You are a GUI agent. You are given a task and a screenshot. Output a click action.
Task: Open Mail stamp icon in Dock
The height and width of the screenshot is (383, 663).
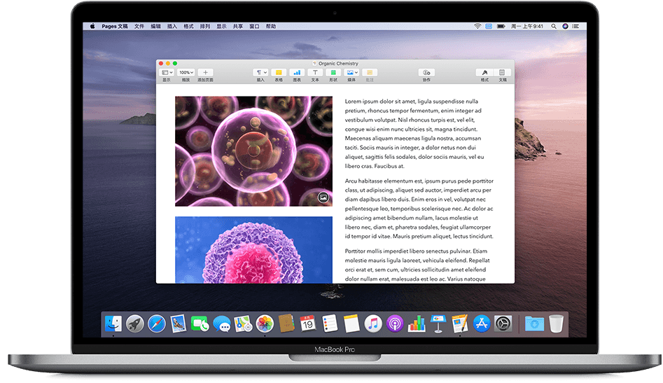click(178, 324)
